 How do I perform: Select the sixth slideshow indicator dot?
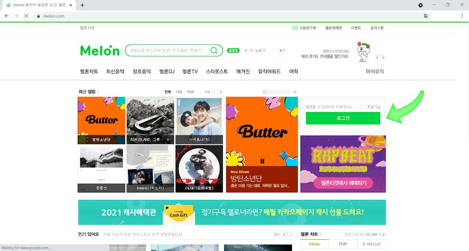[284, 92]
